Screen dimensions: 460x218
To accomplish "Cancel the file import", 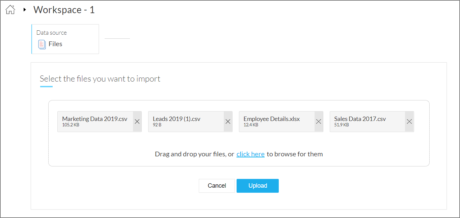I will pyautogui.click(x=217, y=186).
